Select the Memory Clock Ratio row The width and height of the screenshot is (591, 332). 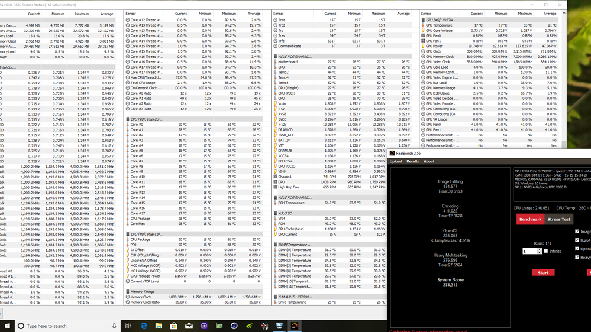click(193, 302)
